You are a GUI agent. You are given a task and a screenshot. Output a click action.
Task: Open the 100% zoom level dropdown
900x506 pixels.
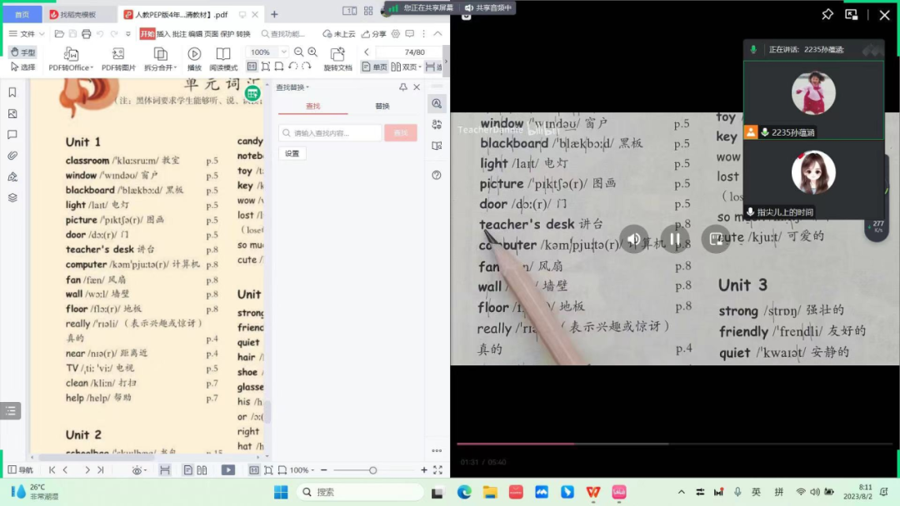click(x=268, y=52)
